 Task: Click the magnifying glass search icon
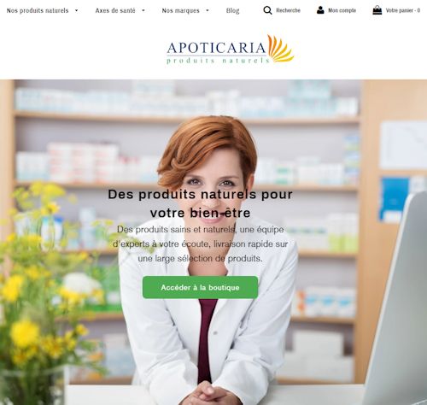[267, 10]
